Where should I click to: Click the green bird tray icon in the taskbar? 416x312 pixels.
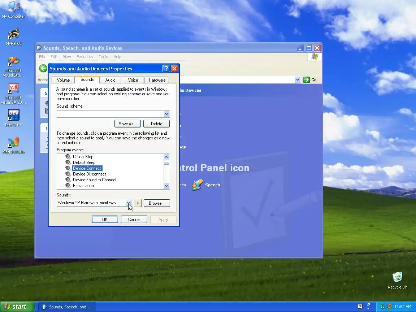(x=382, y=307)
